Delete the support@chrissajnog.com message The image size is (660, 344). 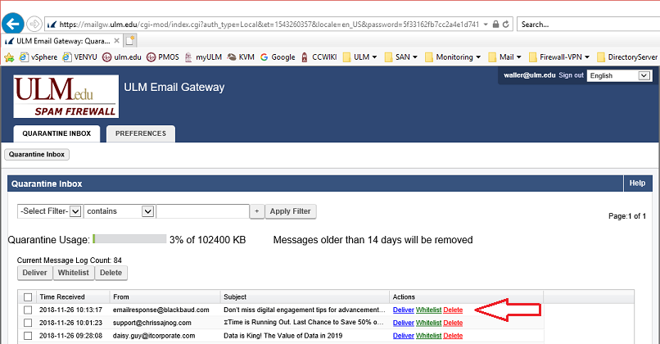click(x=453, y=323)
